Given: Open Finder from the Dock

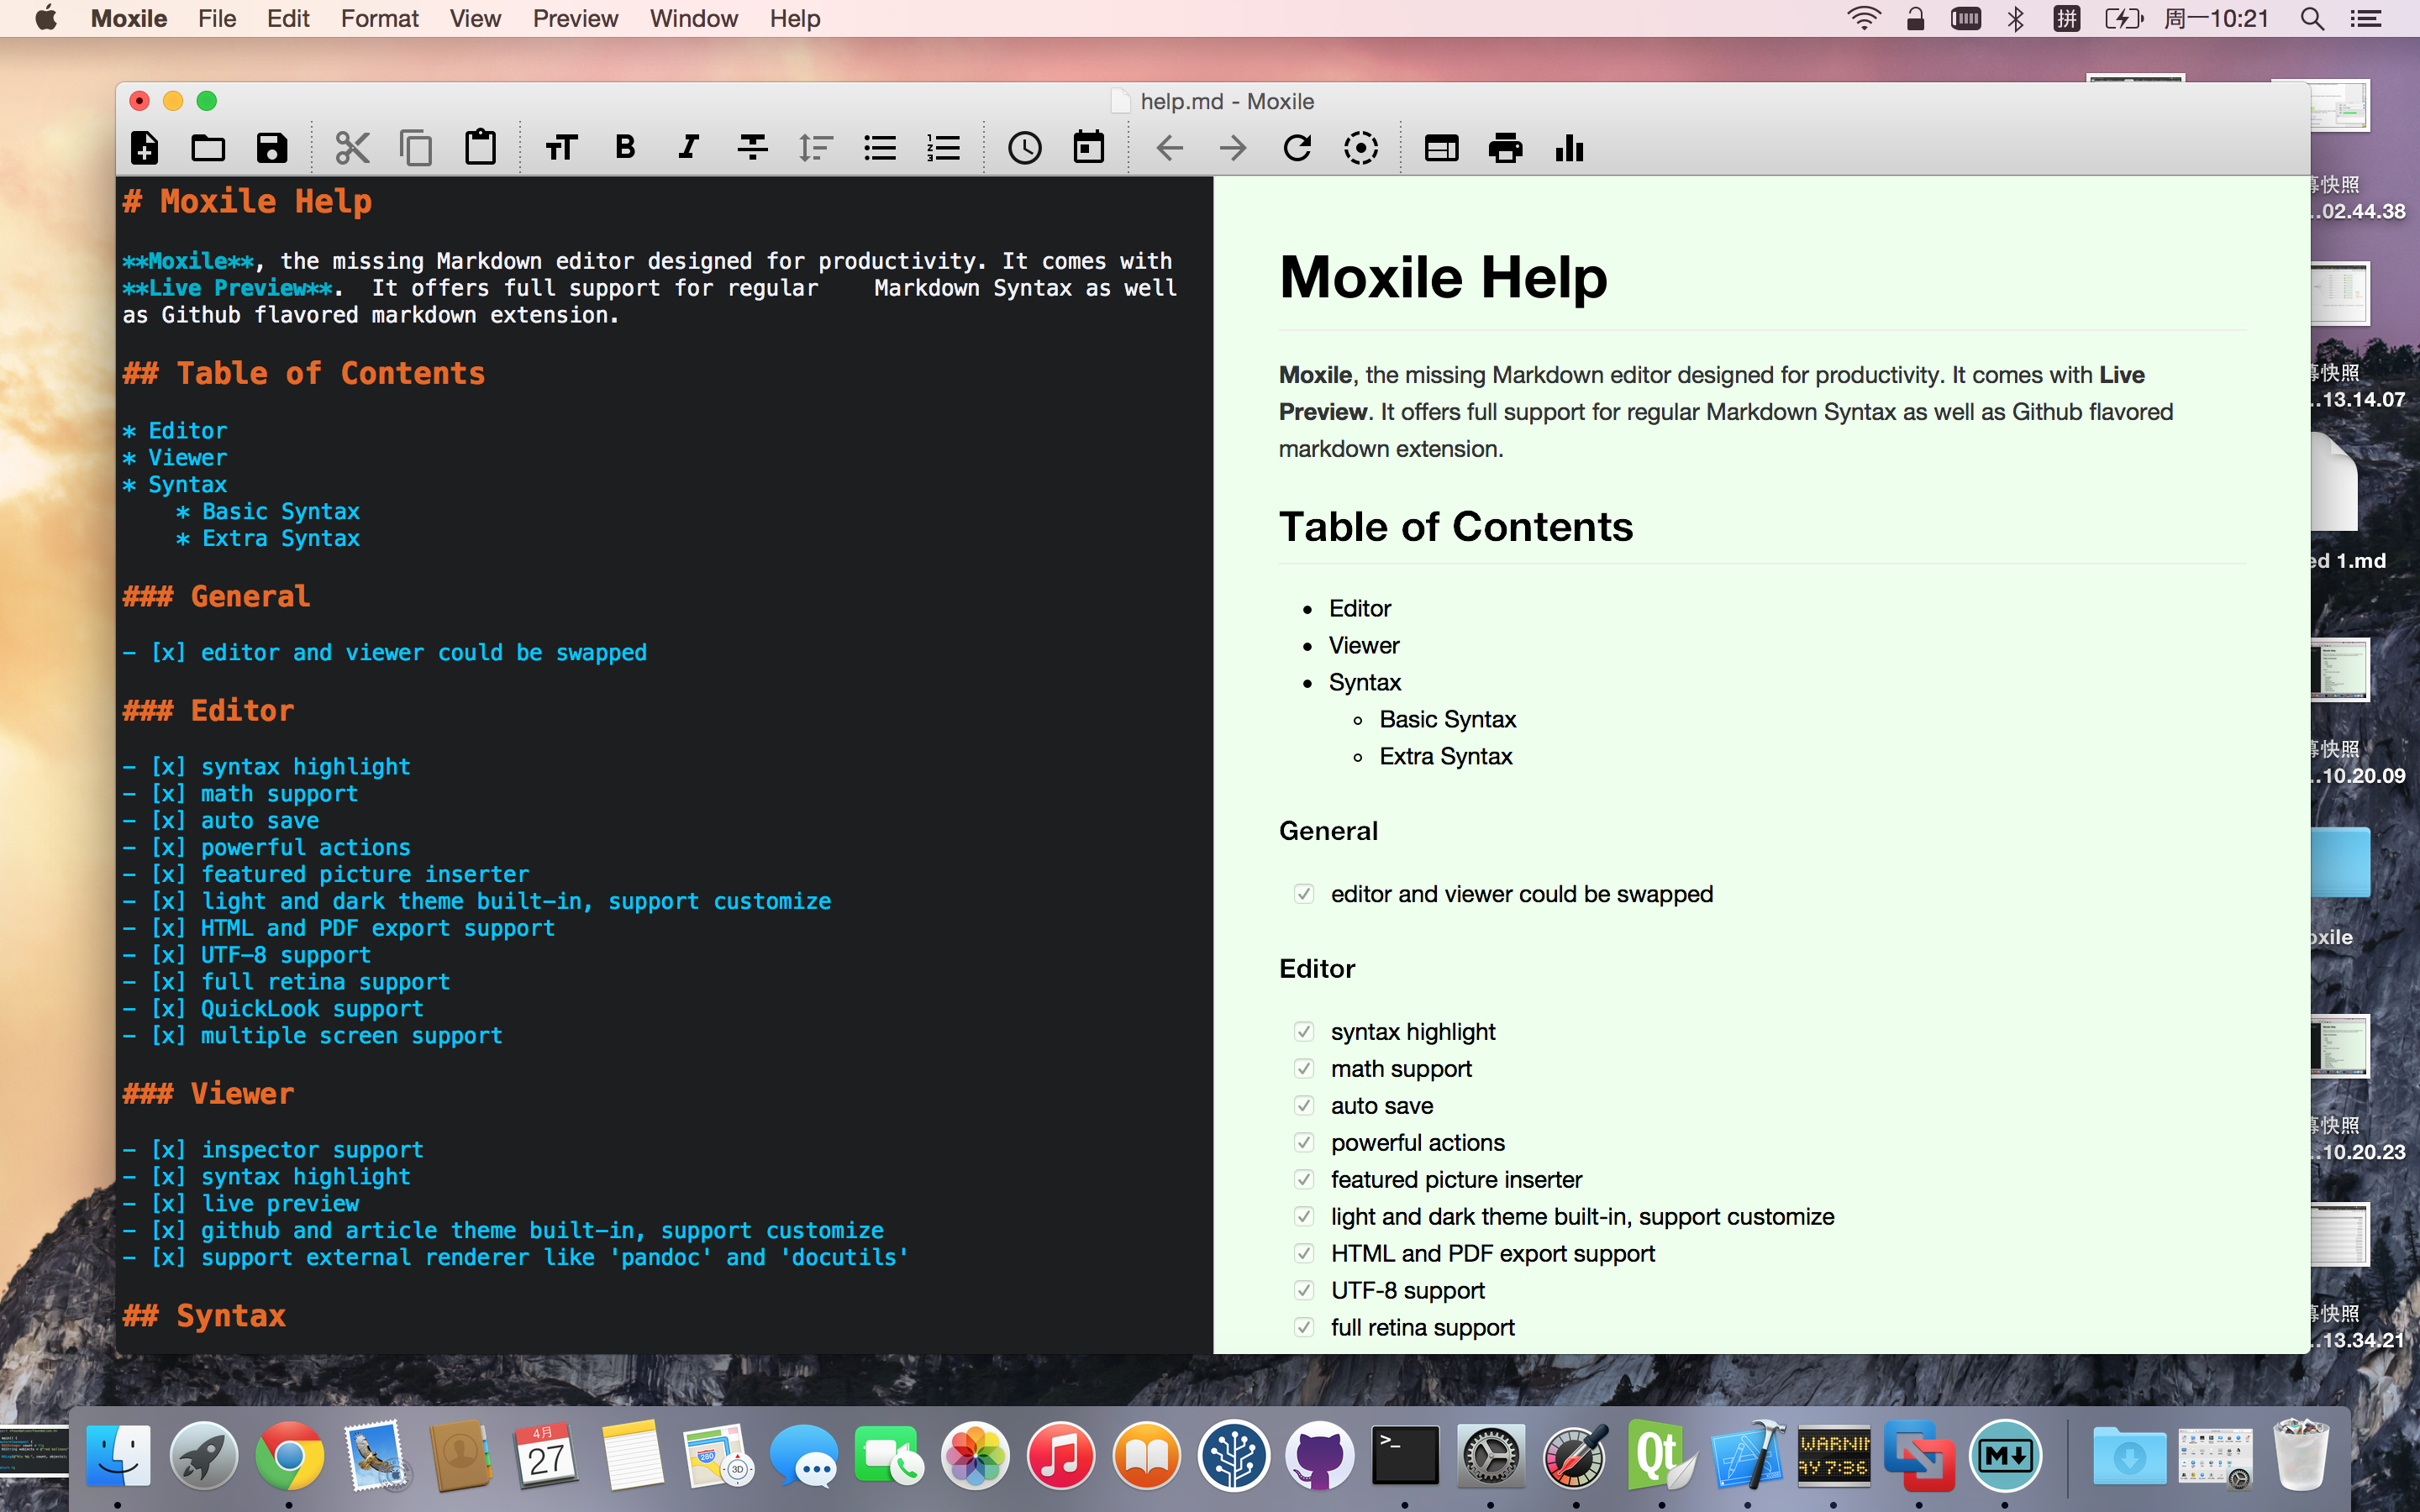Looking at the screenshot, I should pos(118,1455).
